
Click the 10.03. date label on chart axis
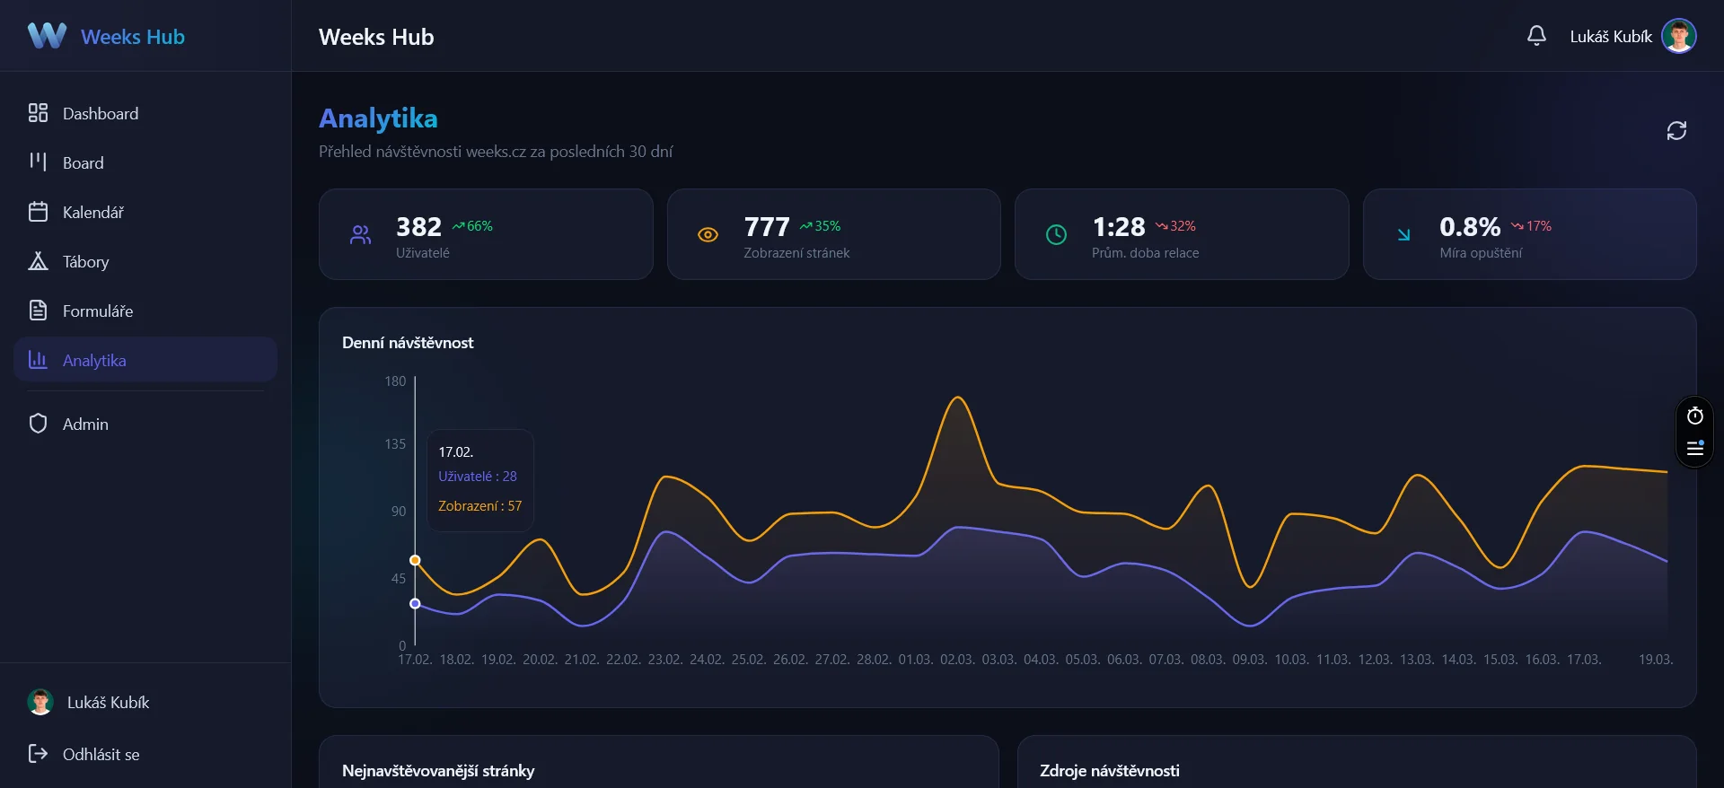[x=1291, y=660]
